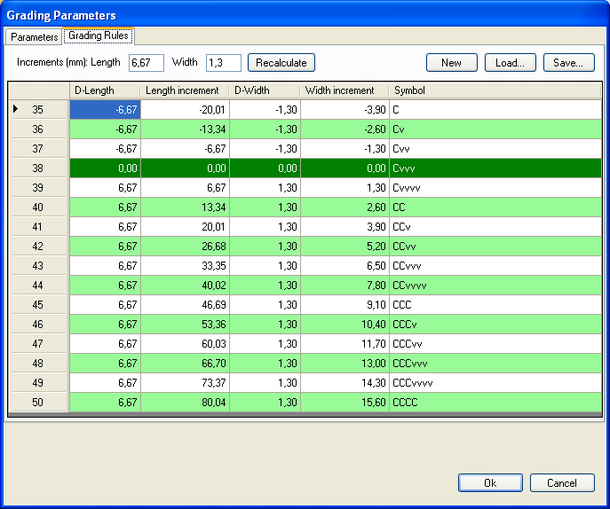Image resolution: width=610 pixels, height=509 pixels.
Task: Select row header for size 35
Action: [x=38, y=110]
